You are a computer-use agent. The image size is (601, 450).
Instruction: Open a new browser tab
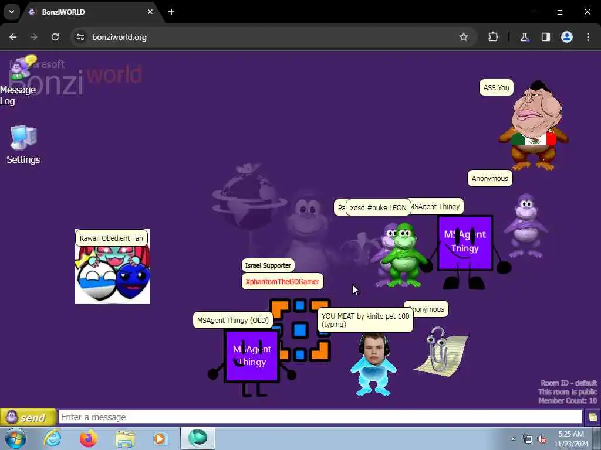171,12
